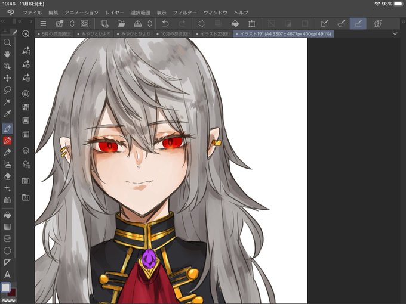Open the ファイル menu
The height and width of the screenshot is (304, 406).
(x=32, y=13)
